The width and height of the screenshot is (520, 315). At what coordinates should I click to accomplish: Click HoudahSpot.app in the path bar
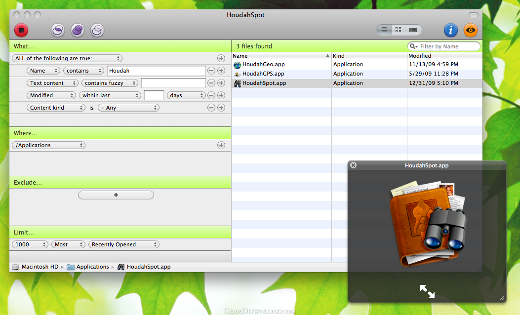click(144, 267)
